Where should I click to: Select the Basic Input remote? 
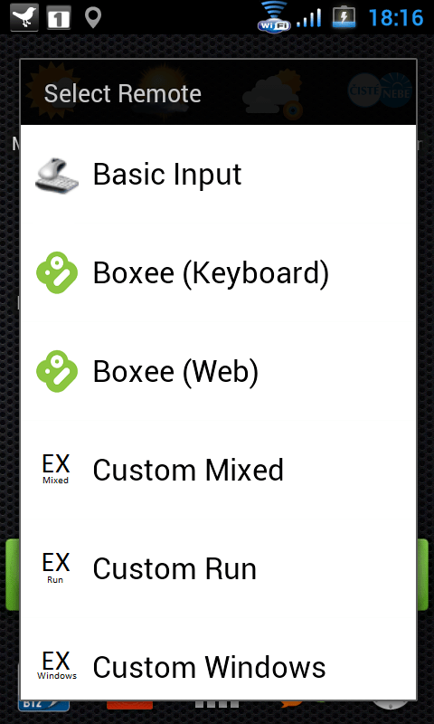point(218,175)
